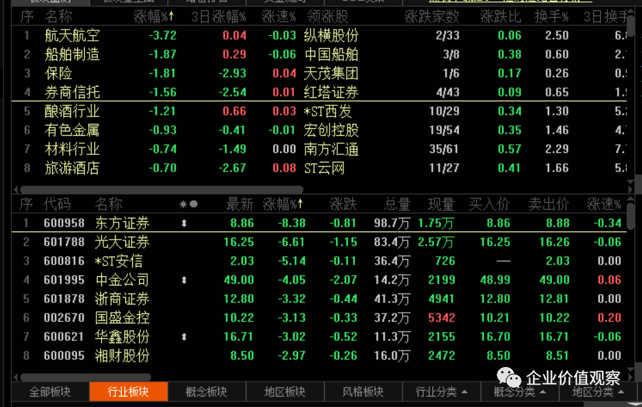Sort stocks by 买入价 column header

[x=489, y=204]
